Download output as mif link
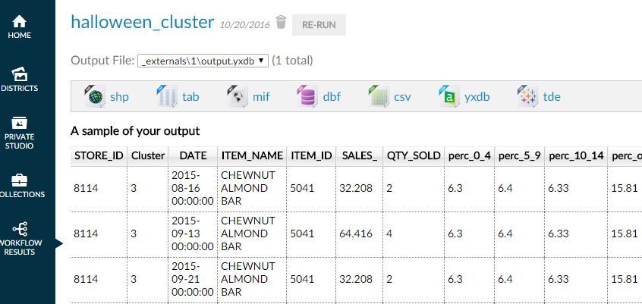Image resolution: width=642 pixels, height=304 pixels. [x=261, y=97]
